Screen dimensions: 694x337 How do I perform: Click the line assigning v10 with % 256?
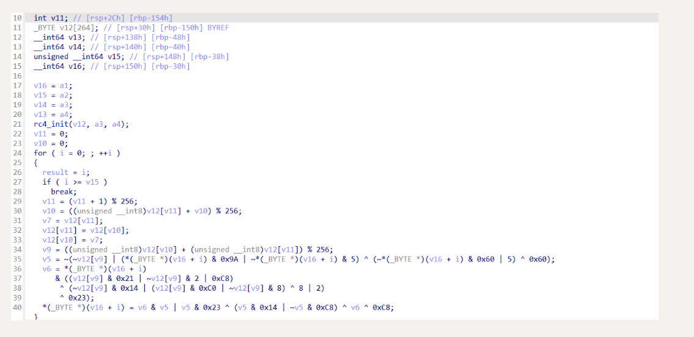pyautogui.click(x=142, y=211)
